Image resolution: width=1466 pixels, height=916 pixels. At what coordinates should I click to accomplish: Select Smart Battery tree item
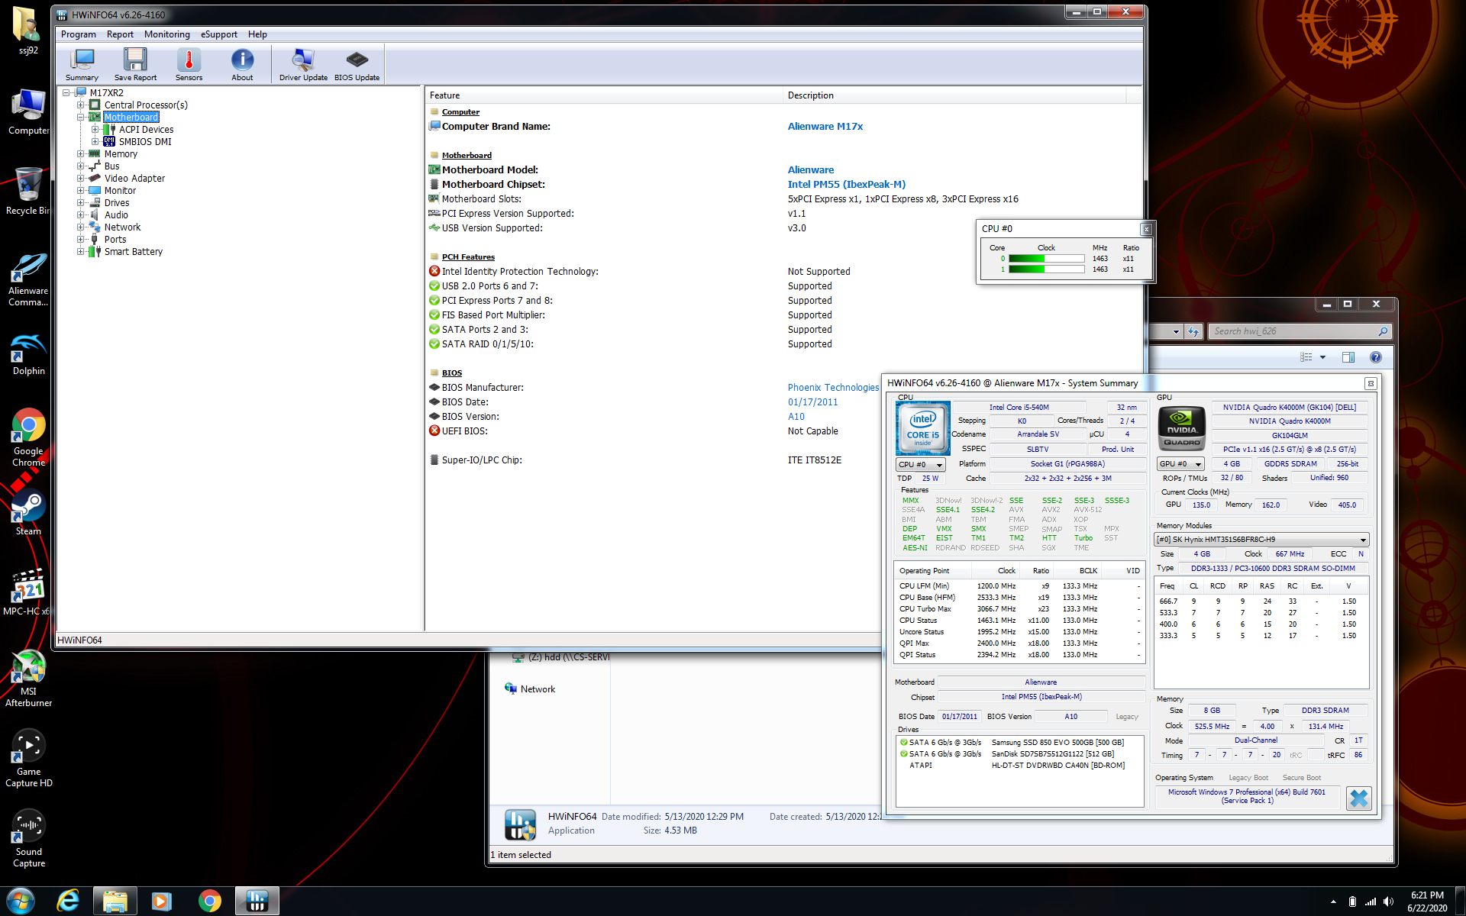(134, 252)
